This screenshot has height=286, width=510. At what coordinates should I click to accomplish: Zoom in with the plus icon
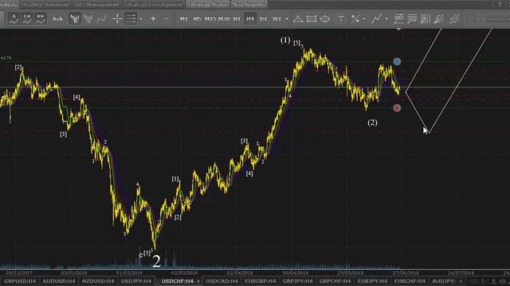pyautogui.click(x=153, y=19)
